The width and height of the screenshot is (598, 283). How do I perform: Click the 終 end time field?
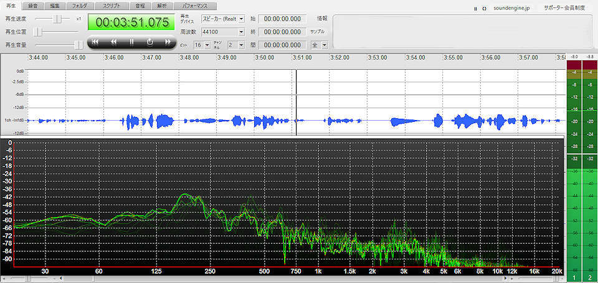[x=282, y=32]
